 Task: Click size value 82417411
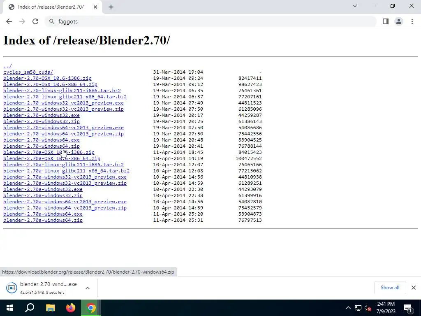pyautogui.click(x=250, y=78)
